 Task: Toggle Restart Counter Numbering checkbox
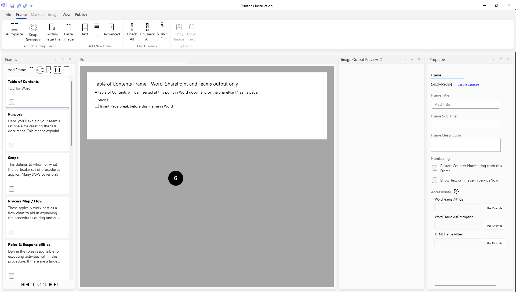pos(434,168)
